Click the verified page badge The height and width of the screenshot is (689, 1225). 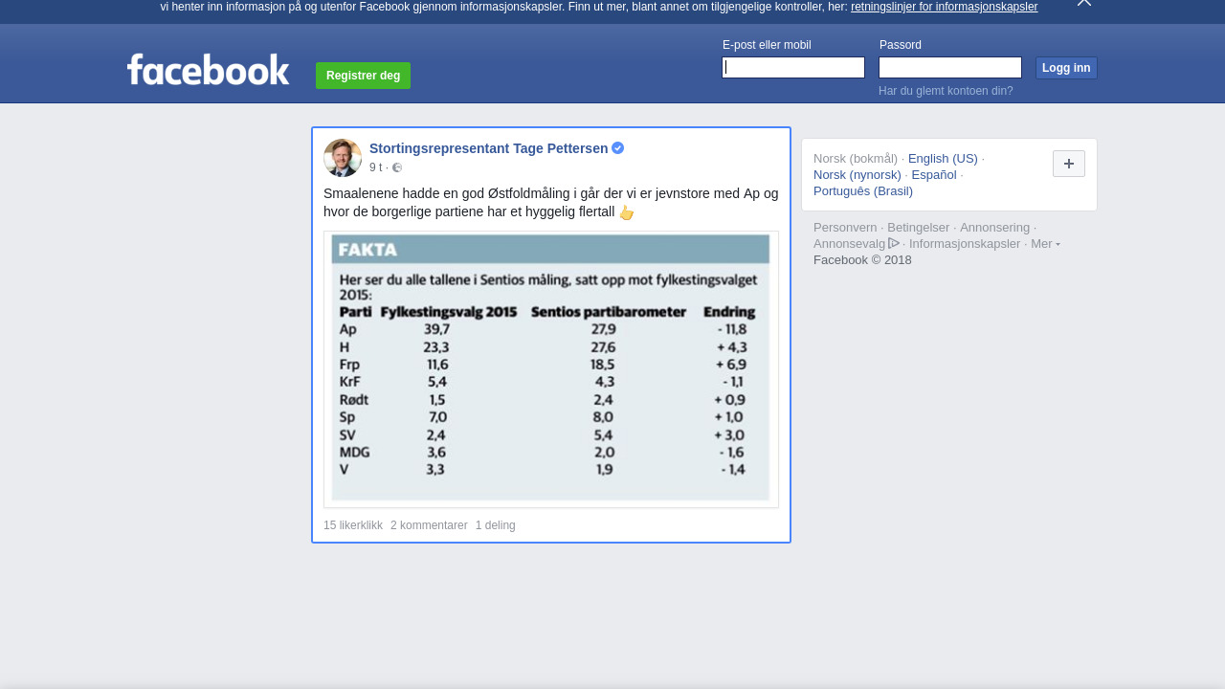(x=618, y=148)
